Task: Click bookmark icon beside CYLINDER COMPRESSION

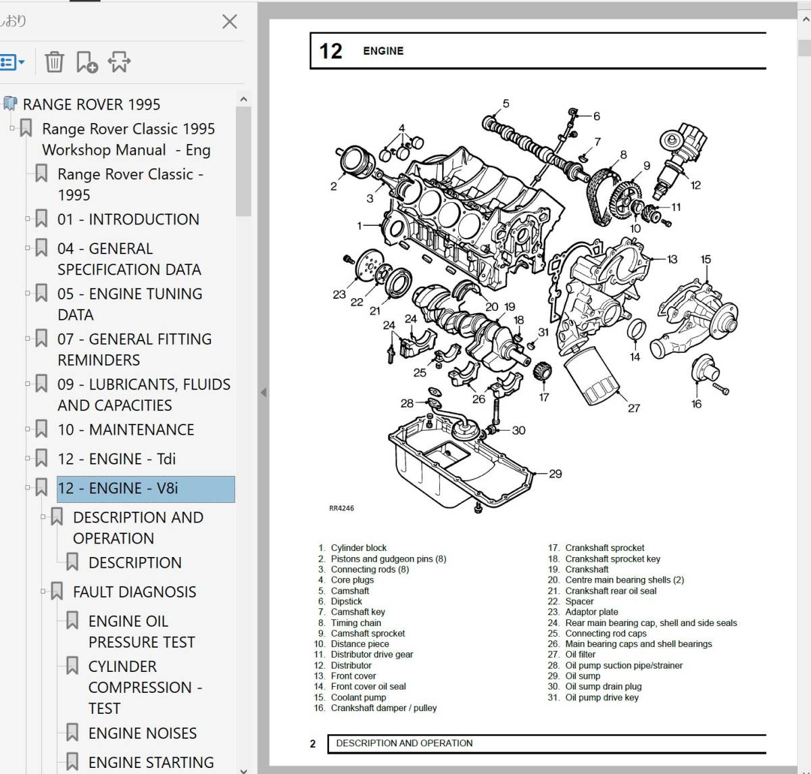Action: (72, 665)
